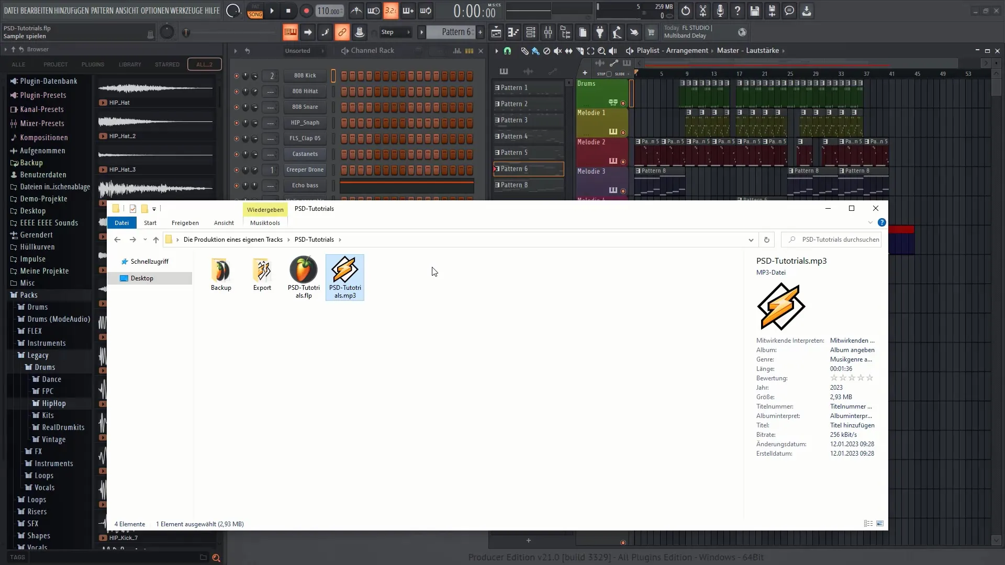Open the mixer window icon
Image resolution: width=1005 pixels, height=565 pixels.
pyautogui.click(x=548, y=32)
